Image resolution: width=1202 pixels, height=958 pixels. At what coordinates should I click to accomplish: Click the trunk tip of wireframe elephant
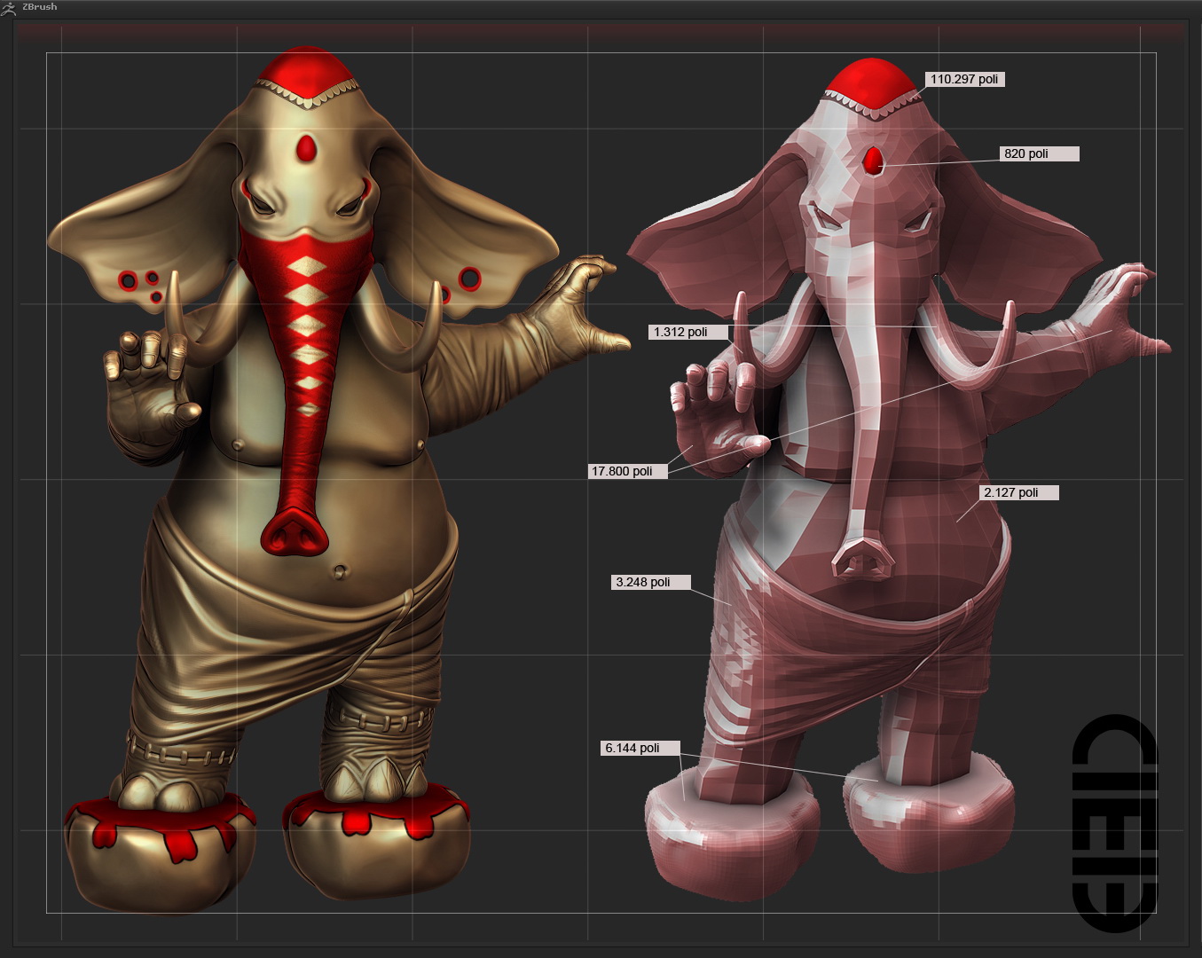[862, 559]
